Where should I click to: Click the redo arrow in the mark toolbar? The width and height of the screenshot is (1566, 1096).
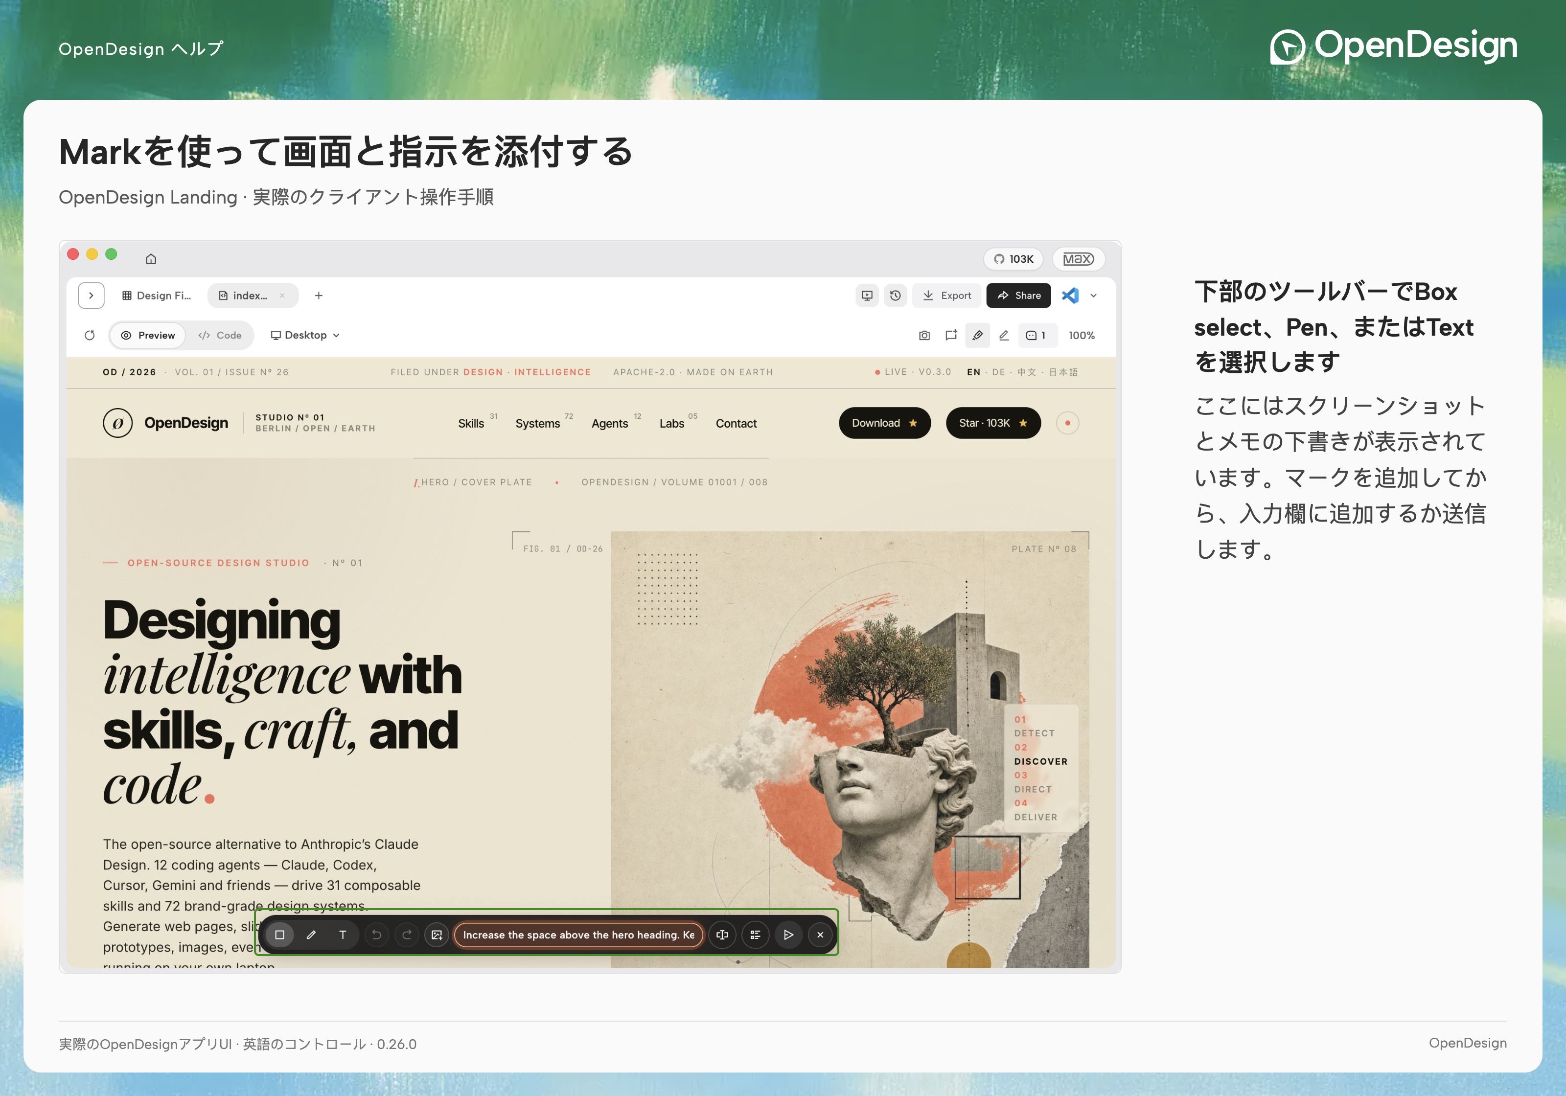point(407,935)
